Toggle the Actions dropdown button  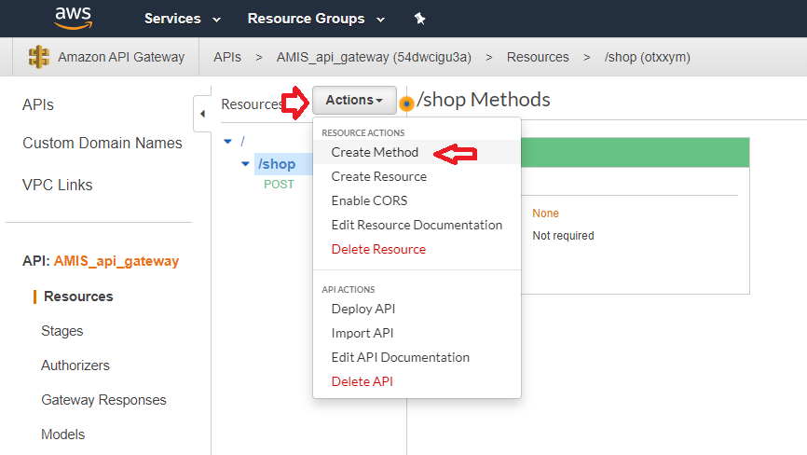354,100
